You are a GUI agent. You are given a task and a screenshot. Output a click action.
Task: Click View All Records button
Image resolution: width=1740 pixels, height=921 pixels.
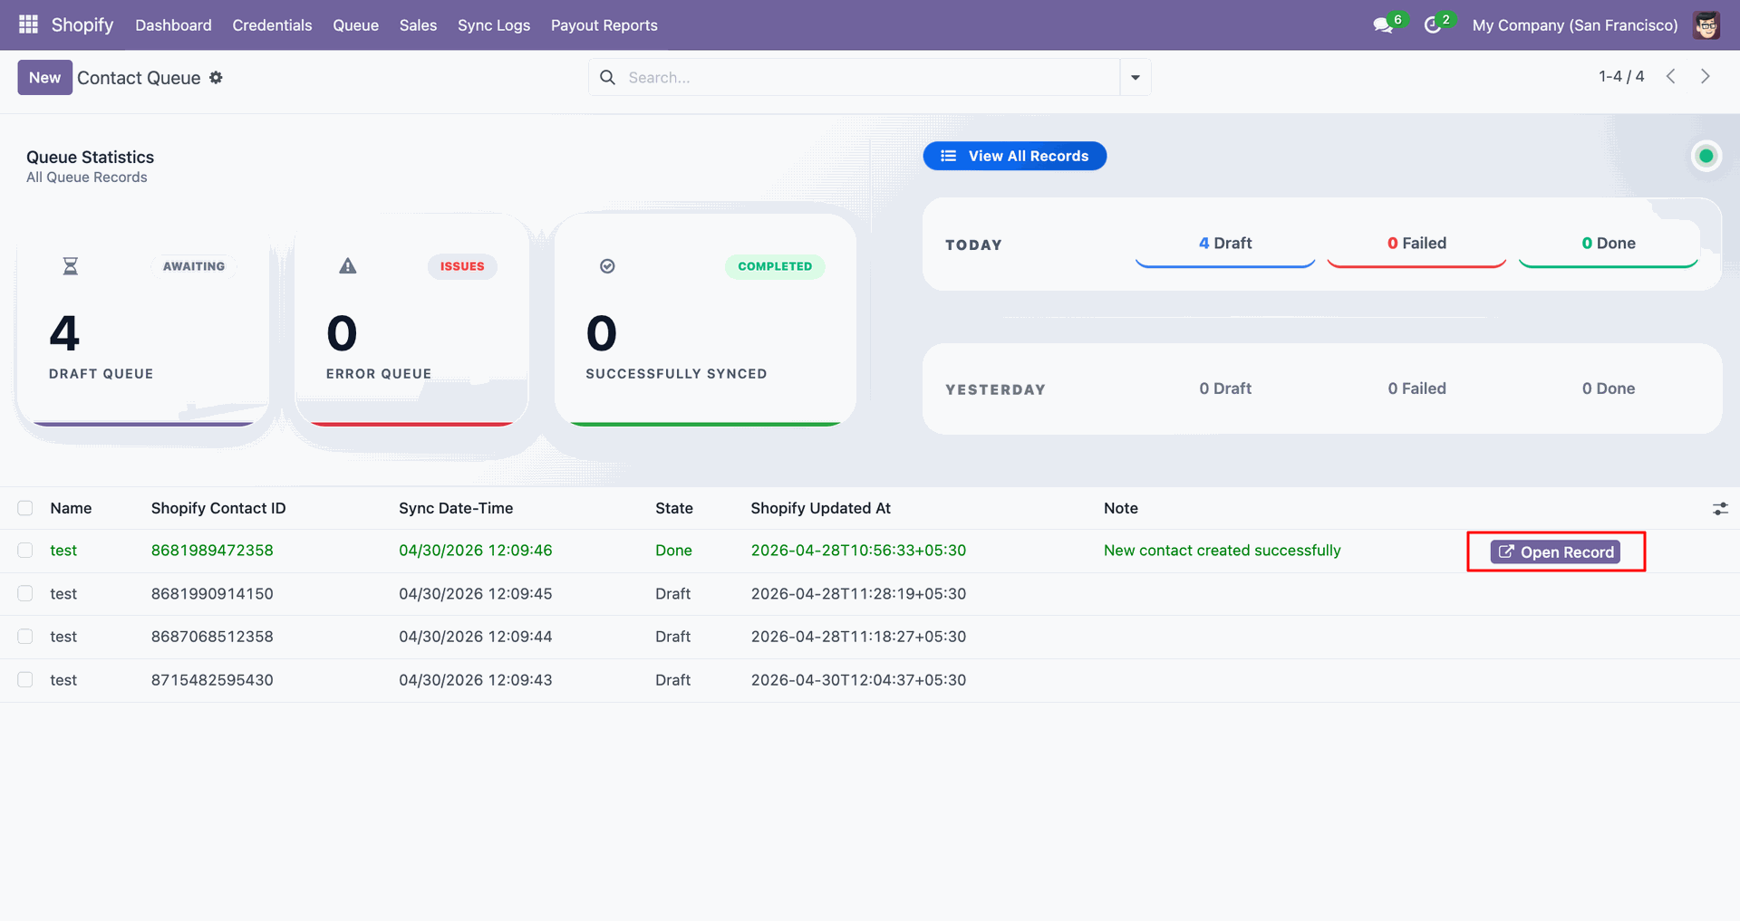click(1015, 156)
